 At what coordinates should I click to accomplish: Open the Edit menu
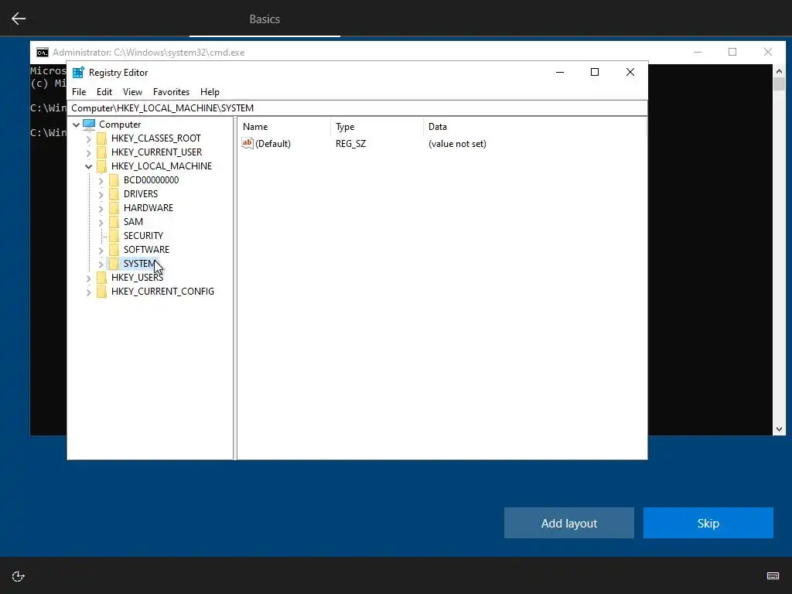coord(104,92)
